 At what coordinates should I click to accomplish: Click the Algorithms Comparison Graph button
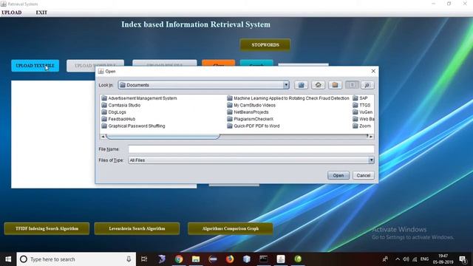coord(231,228)
